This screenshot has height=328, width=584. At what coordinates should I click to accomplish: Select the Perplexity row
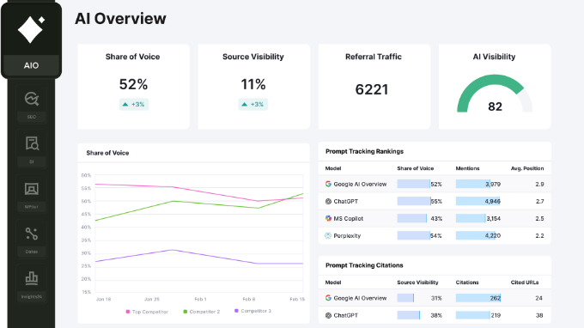pyautogui.click(x=435, y=235)
